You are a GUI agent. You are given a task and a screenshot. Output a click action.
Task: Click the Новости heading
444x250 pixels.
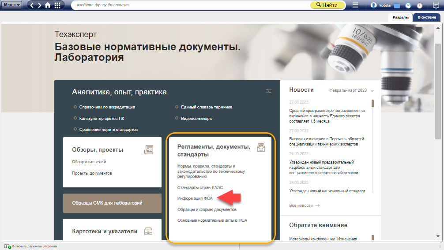pos(301,90)
